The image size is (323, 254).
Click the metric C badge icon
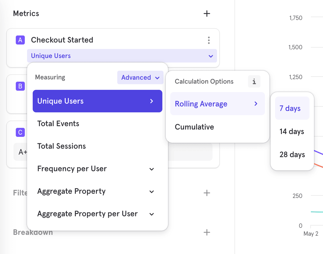tap(20, 132)
